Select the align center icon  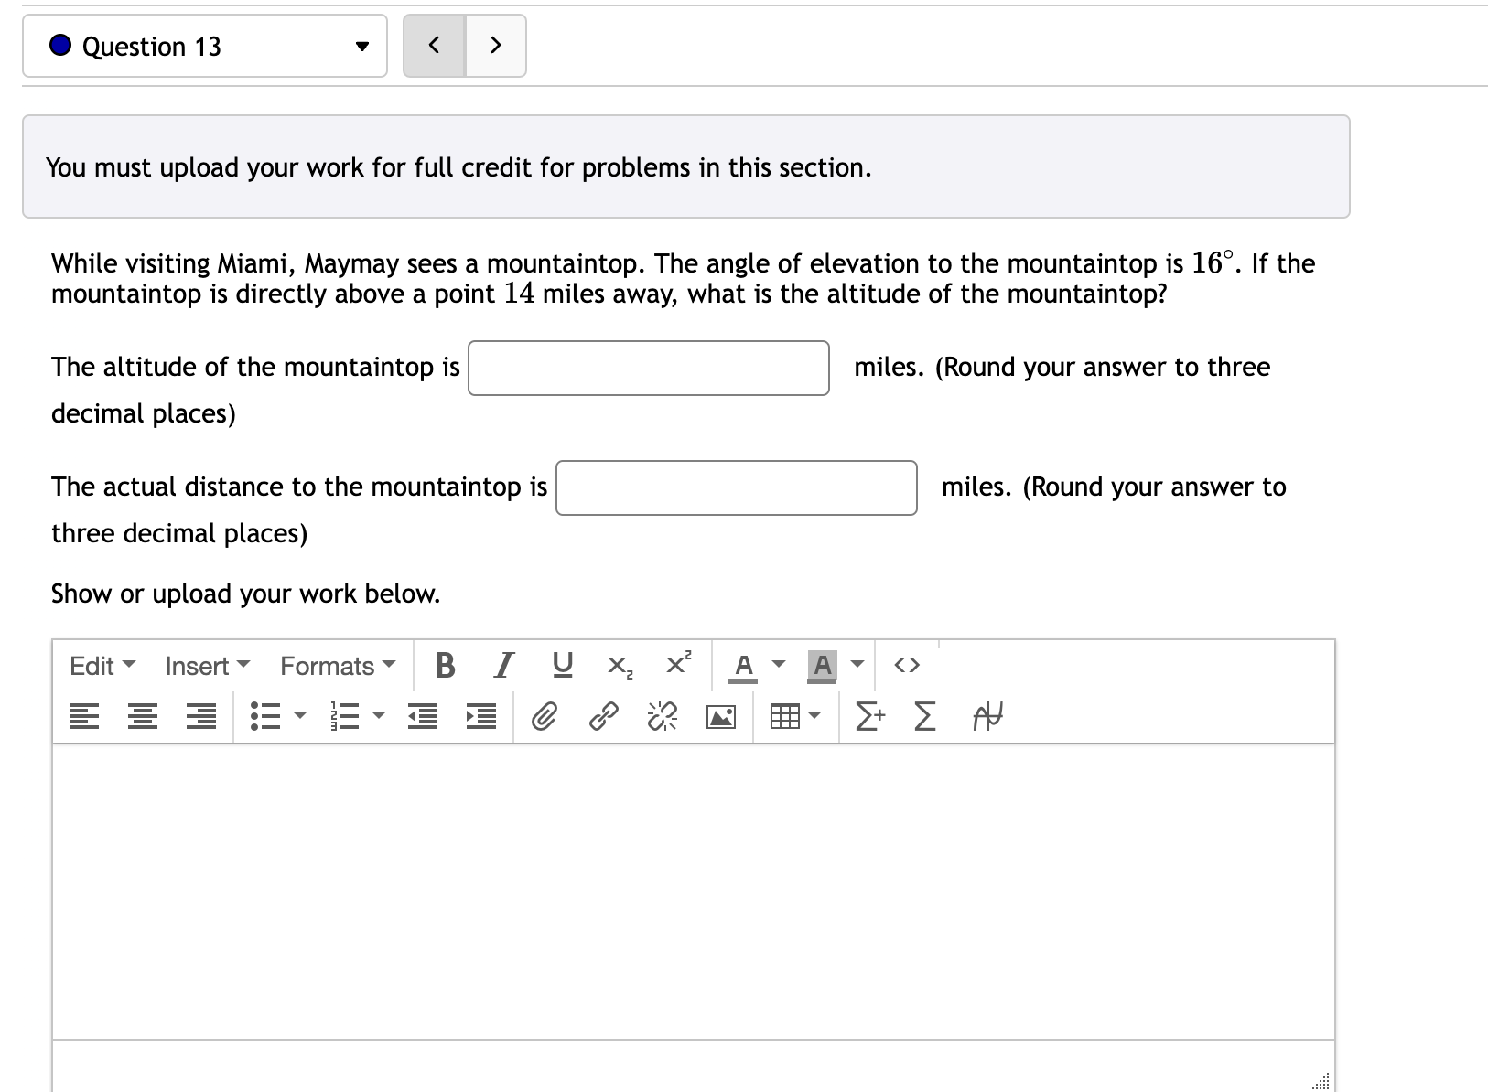click(142, 717)
